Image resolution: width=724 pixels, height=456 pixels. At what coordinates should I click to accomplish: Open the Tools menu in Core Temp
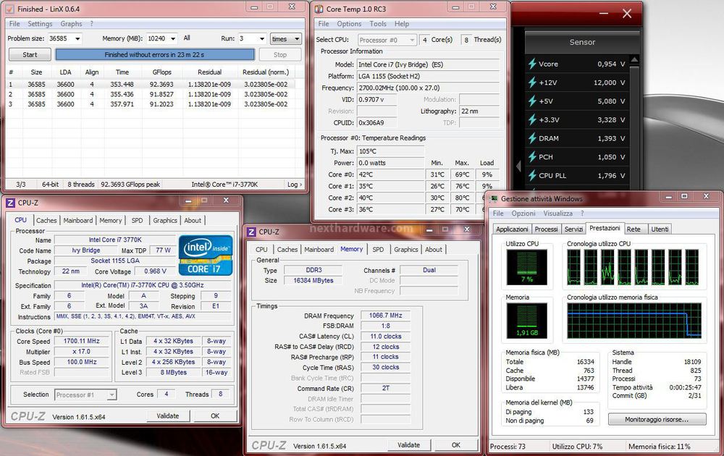(378, 24)
